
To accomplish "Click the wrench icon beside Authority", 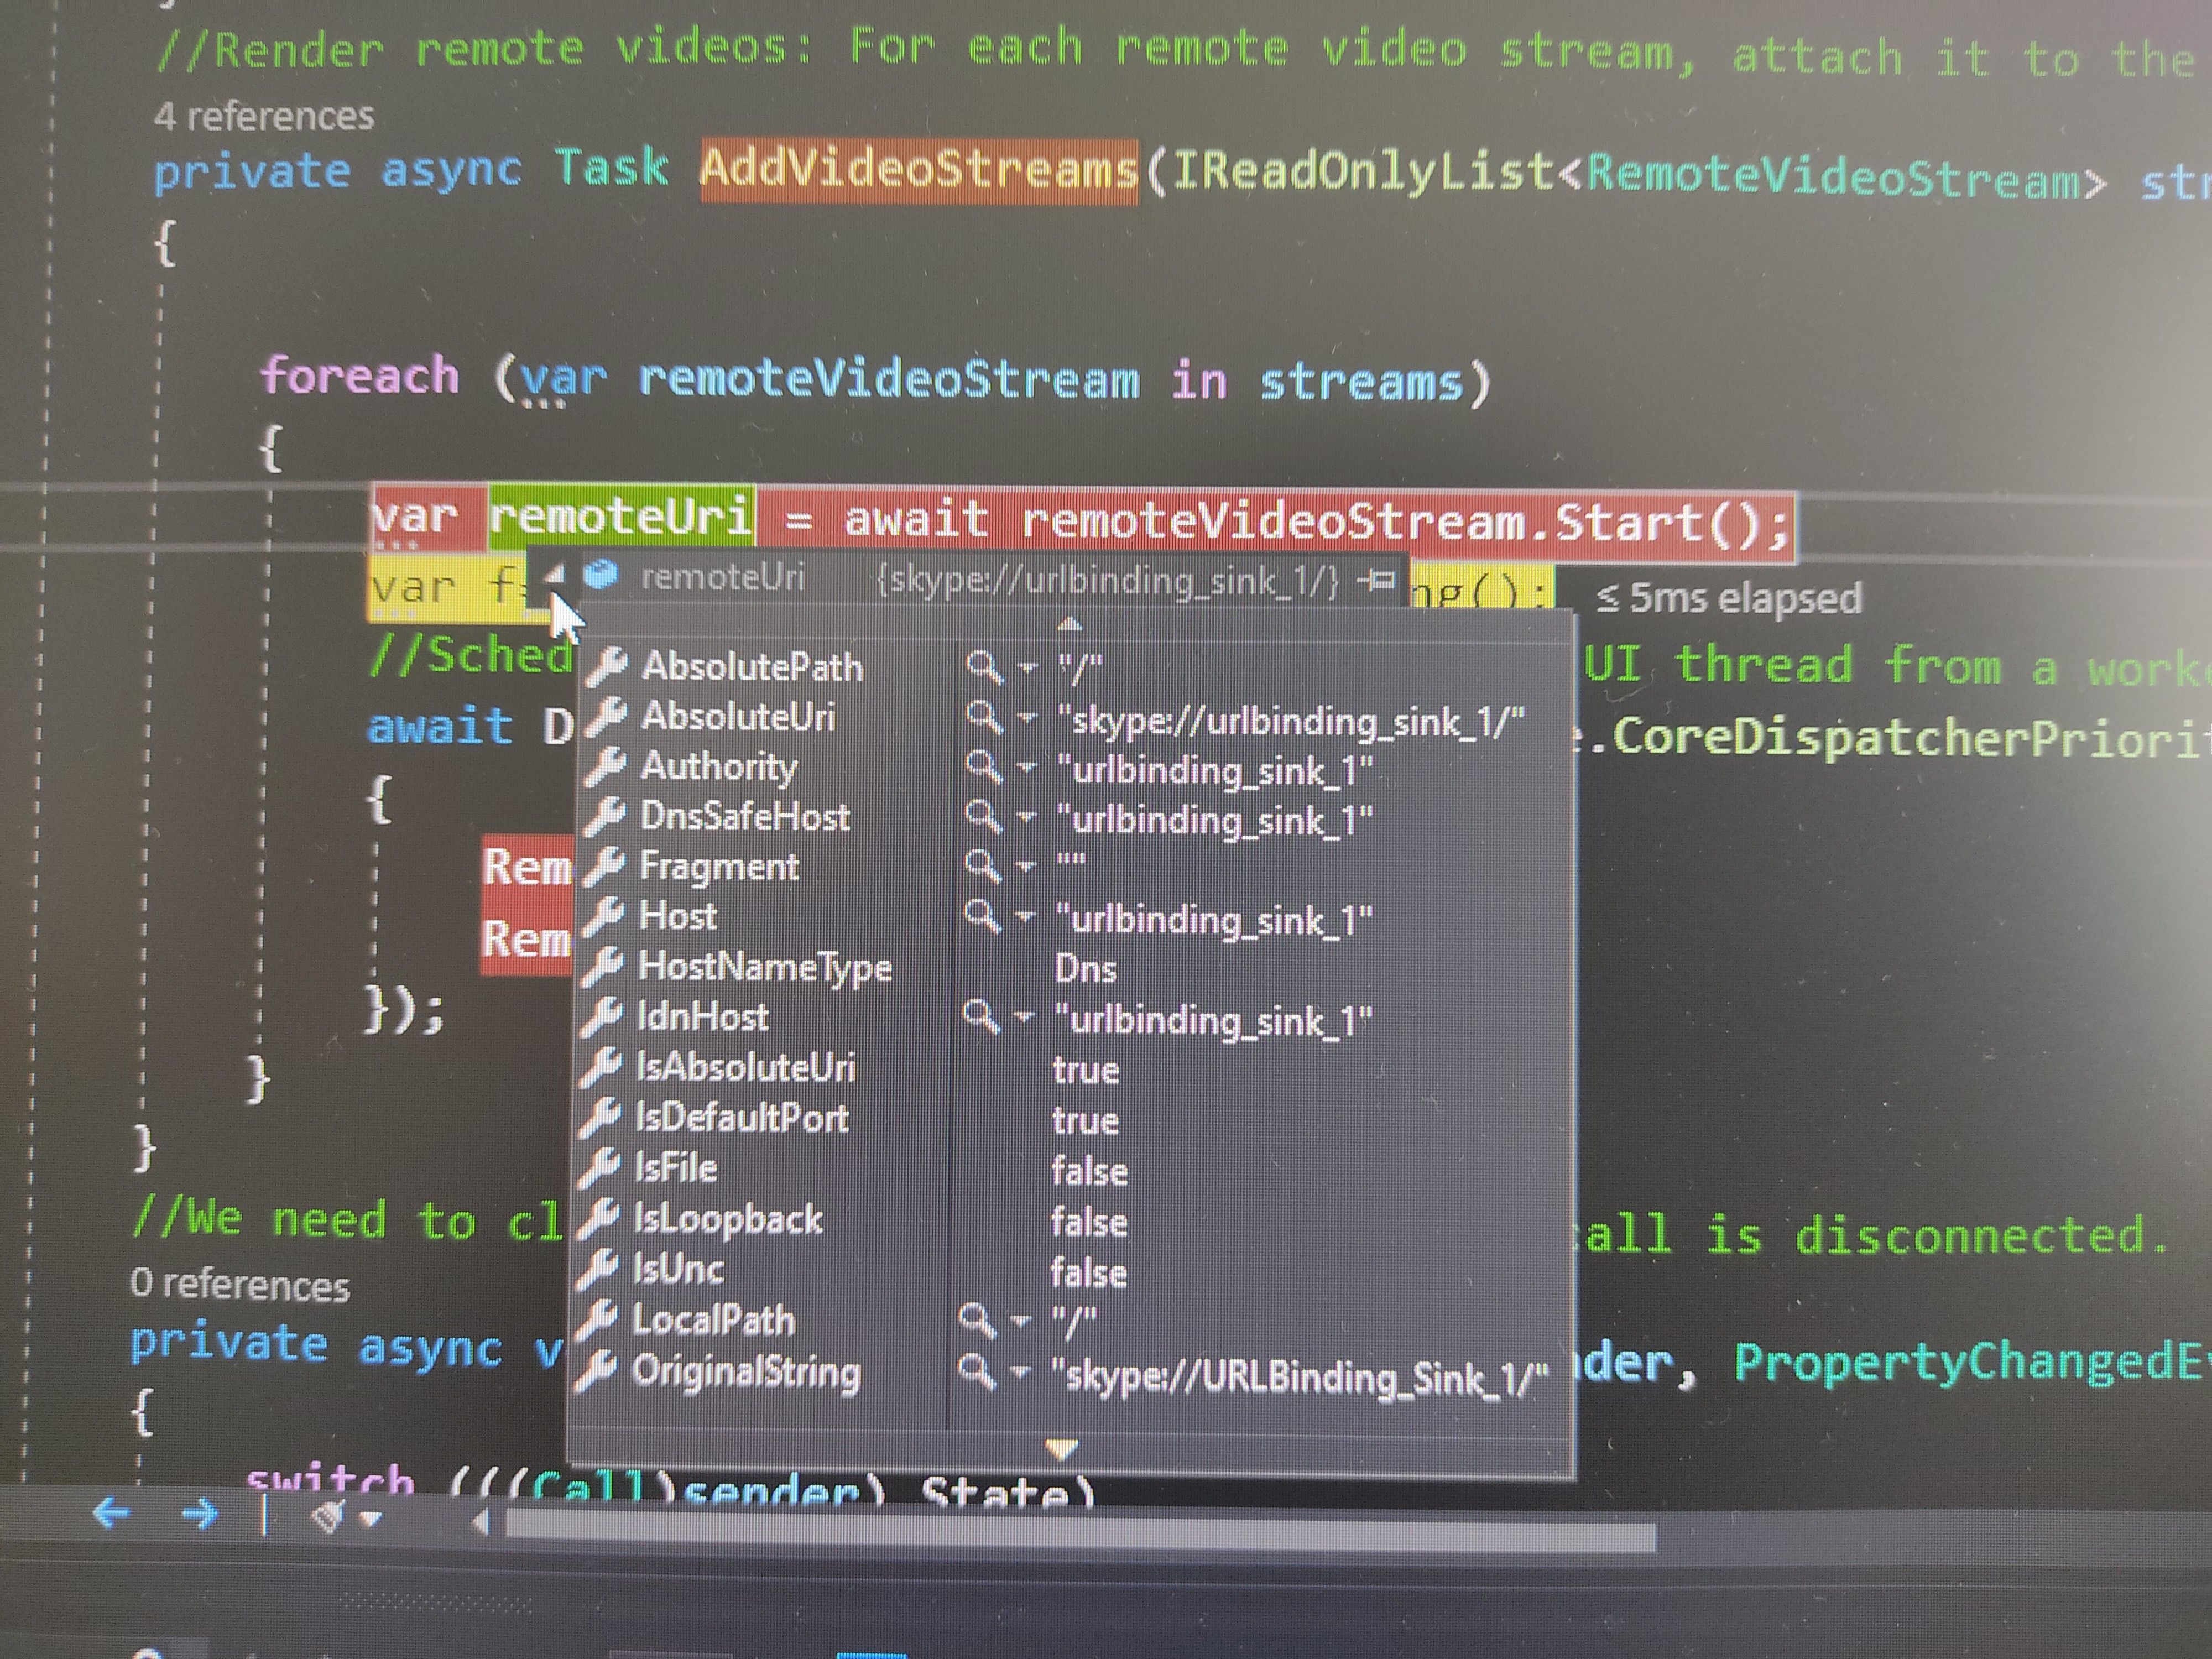I will [x=605, y=766].
